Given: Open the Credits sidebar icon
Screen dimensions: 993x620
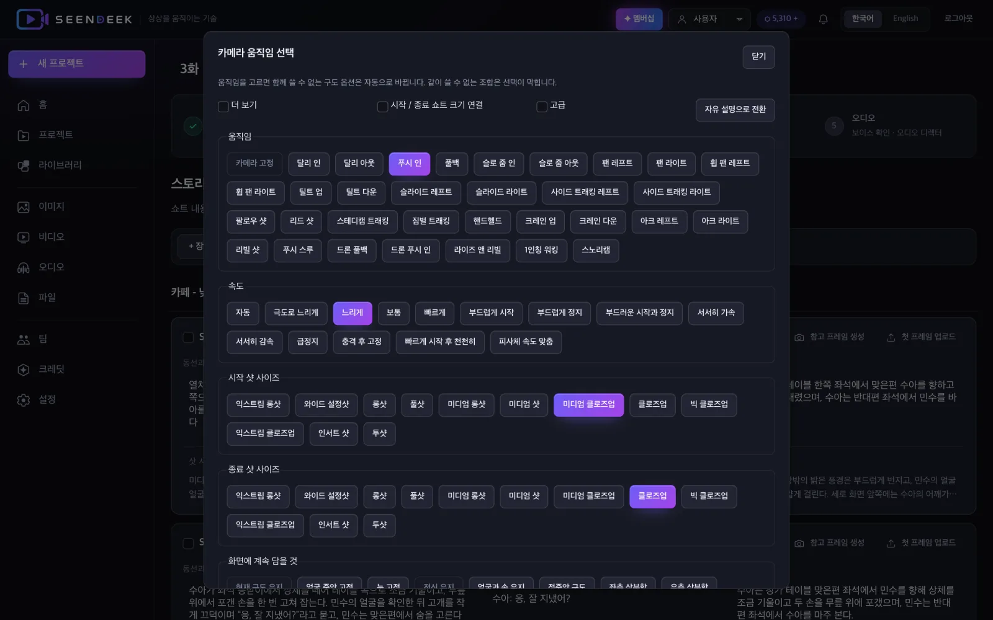Looking at the screenshot, I should tap(24, 370).
